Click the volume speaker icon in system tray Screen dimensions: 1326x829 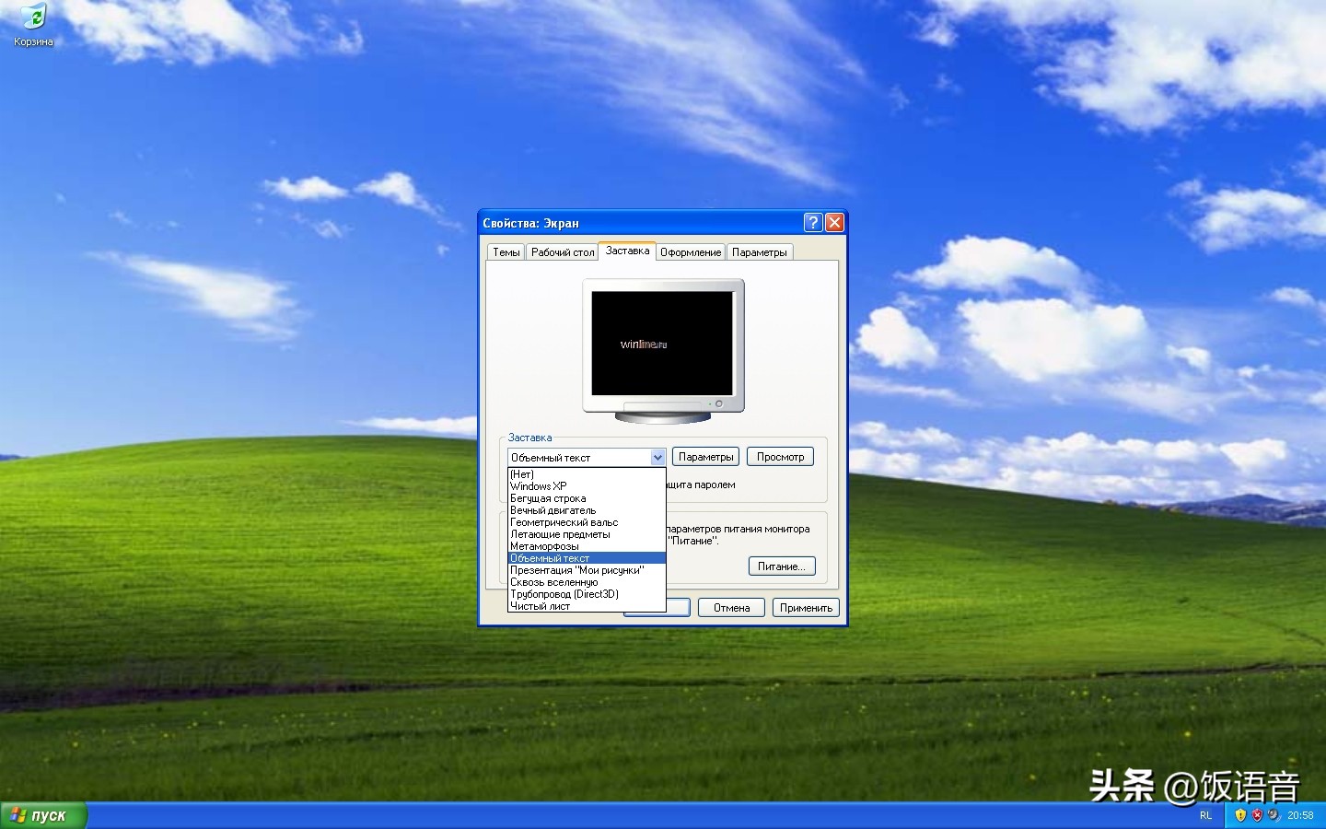1274,815
